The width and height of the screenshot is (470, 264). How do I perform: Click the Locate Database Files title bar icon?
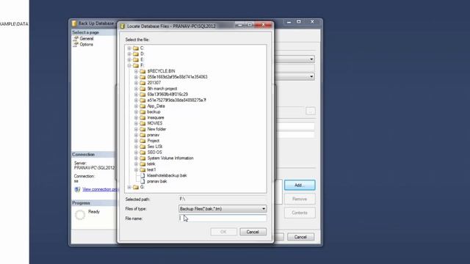tap(123, 26)
